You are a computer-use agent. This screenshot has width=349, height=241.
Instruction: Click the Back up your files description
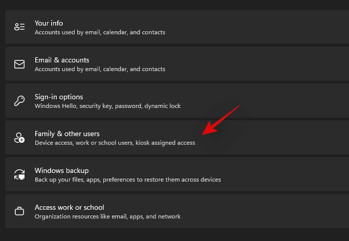tap(128, 180)
